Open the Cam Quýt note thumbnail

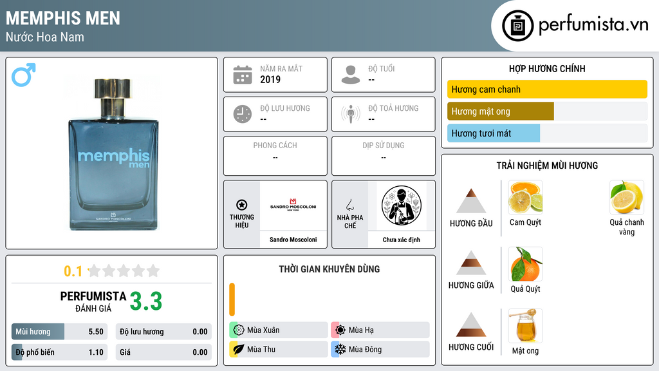coord(525,197)
